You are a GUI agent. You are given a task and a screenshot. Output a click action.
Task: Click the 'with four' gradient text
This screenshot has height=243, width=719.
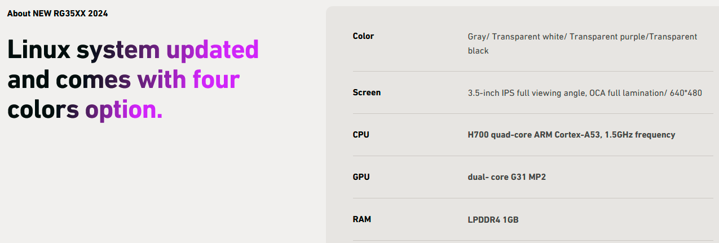[188, 79]
